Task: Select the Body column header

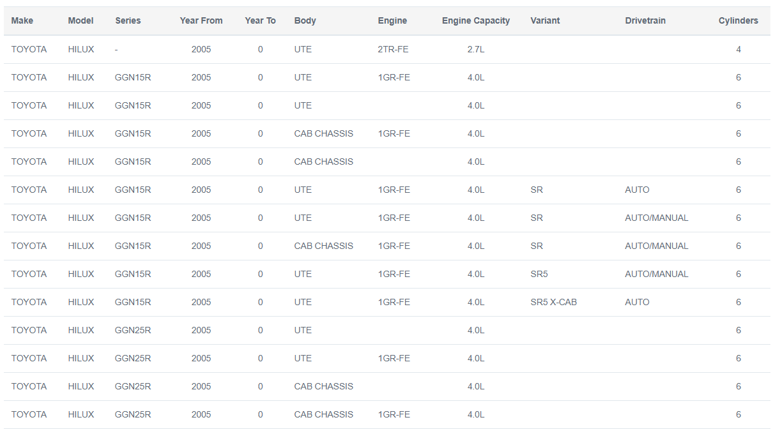Action: pyautogui.click(x=305, y=20)
